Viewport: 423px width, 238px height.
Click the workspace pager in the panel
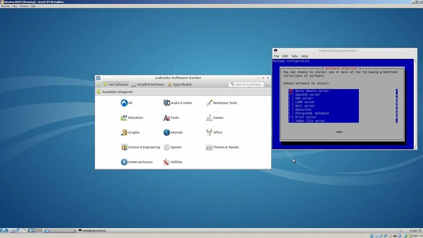pos(35,231)
